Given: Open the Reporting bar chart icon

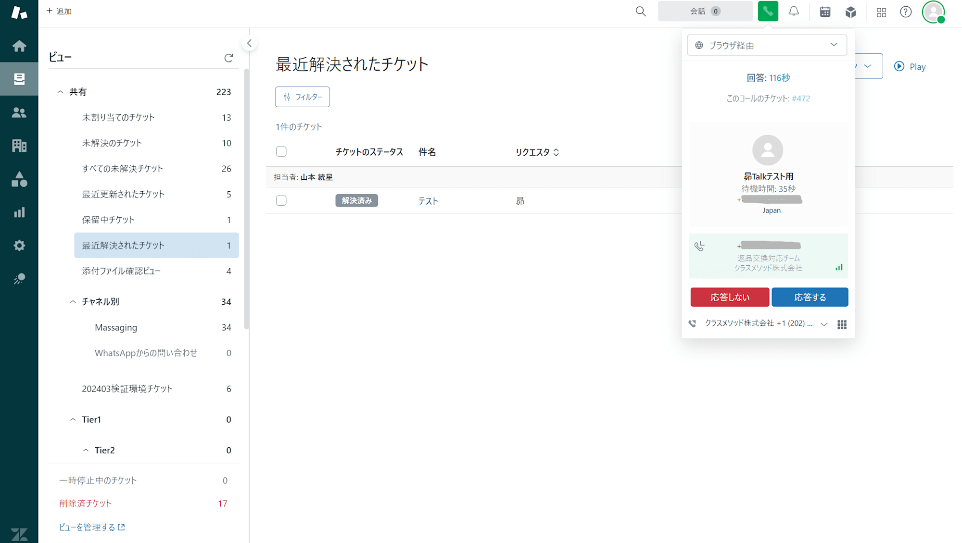Looking at the screenshot, I should point(19,212).
